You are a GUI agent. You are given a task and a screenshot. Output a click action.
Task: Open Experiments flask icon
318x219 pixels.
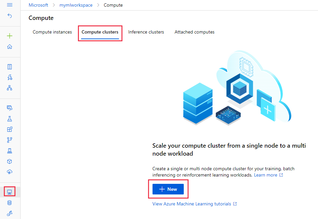point(10,119)
